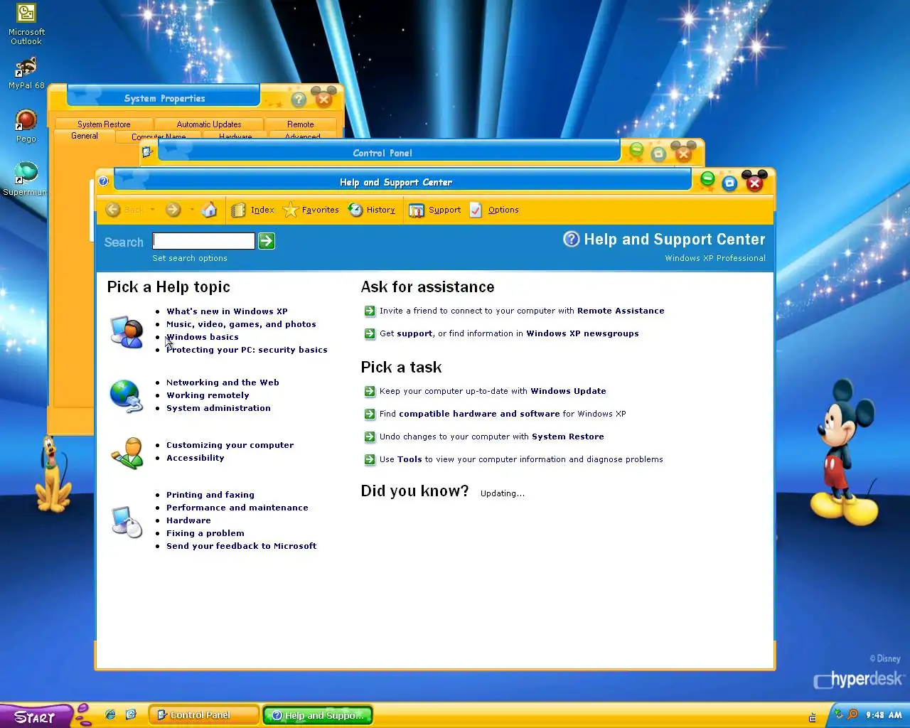
Task: Open Protecting your PC: security basics
Action: (x=247, y=350)
